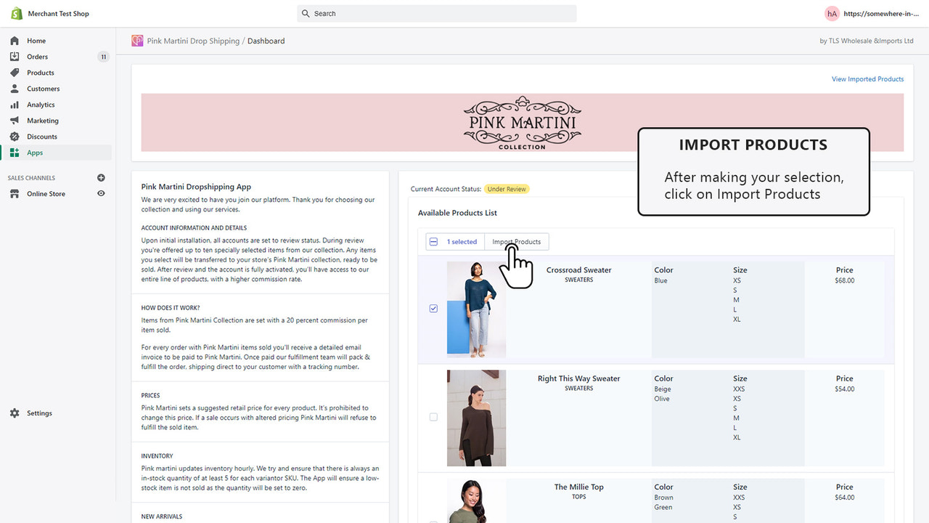Click the Sales Channels heading
Image resolution: width=929 pixels, height=523 pixels.
point(31,178)
